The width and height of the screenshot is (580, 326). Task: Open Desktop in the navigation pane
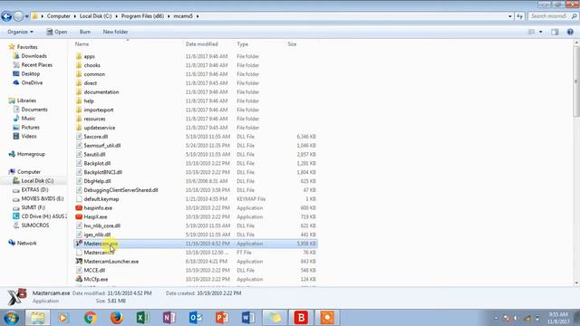coord(30,74)
